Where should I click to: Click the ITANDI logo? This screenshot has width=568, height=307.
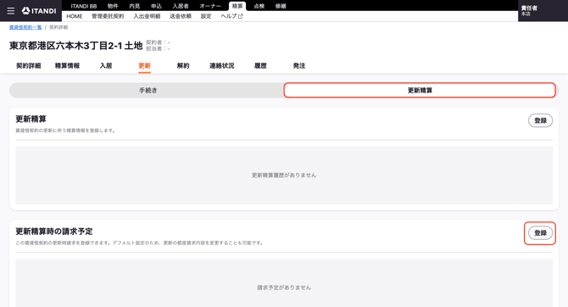(39, 11)
